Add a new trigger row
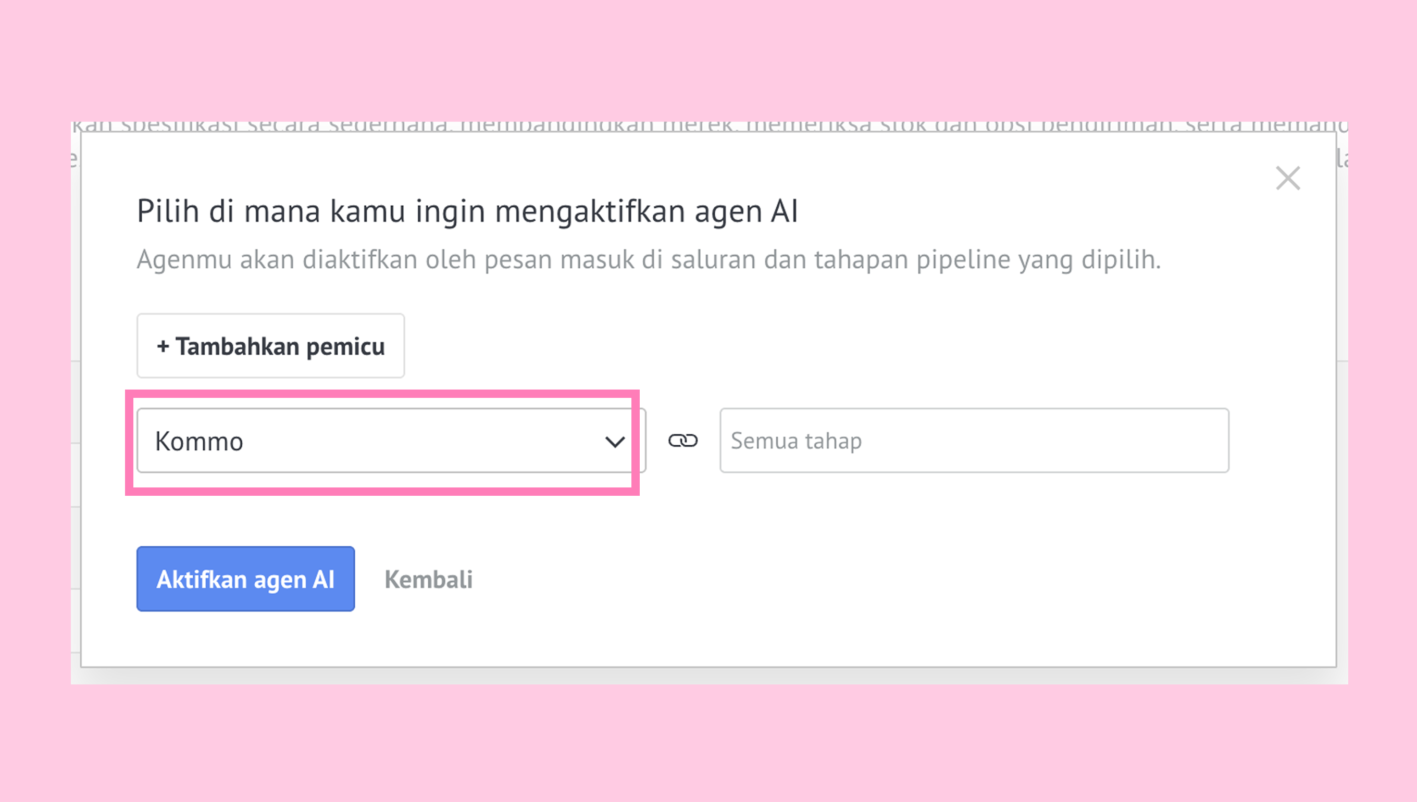The image size is (1417, 802). point(270,346)
